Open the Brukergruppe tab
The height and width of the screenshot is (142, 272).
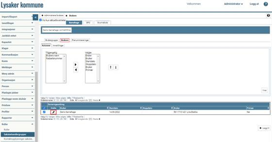[51, 40]
